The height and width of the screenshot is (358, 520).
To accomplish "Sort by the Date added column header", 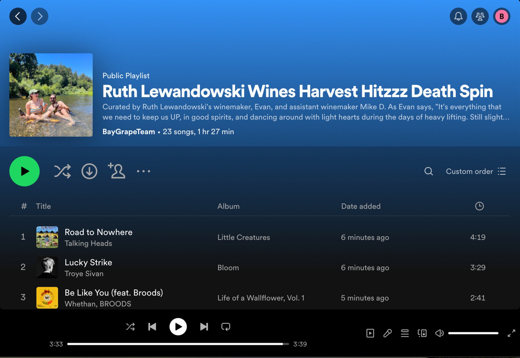I will pyautogui.click(x=361, y=206).
